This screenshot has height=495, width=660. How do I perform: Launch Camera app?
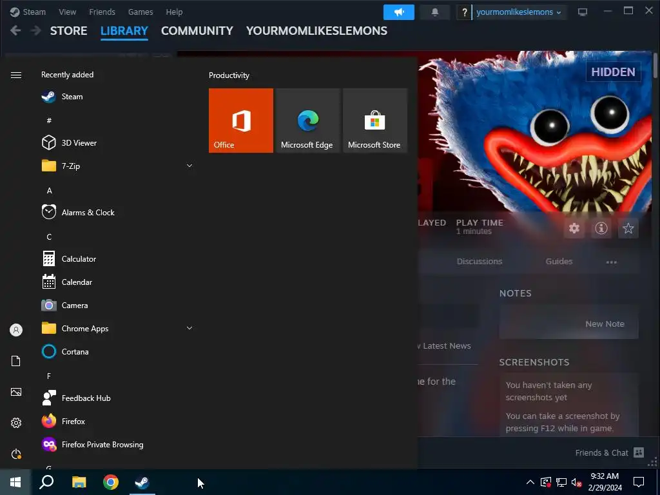117,305
